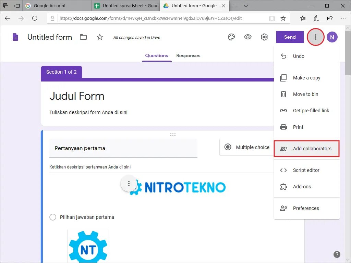Move form to folder icon
The width and height of the screenshot is (351, 263).
[83, 37]
